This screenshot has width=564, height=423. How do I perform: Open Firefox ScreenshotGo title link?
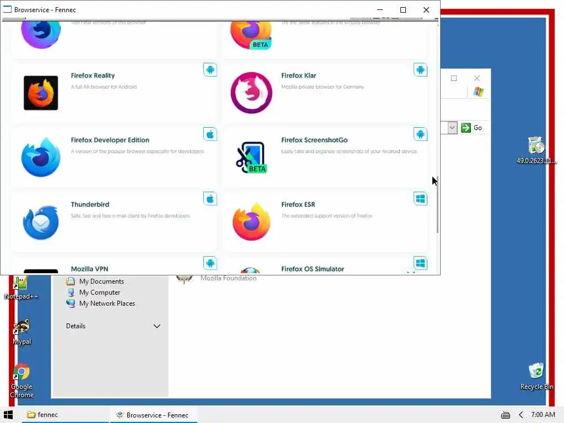click(x=314, y=140)
